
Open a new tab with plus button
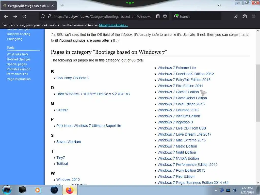pos(62,6)
